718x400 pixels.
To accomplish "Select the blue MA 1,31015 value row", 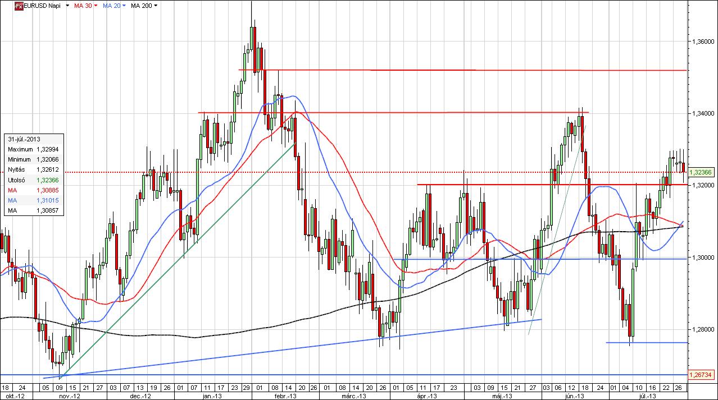I will point(33,200).
